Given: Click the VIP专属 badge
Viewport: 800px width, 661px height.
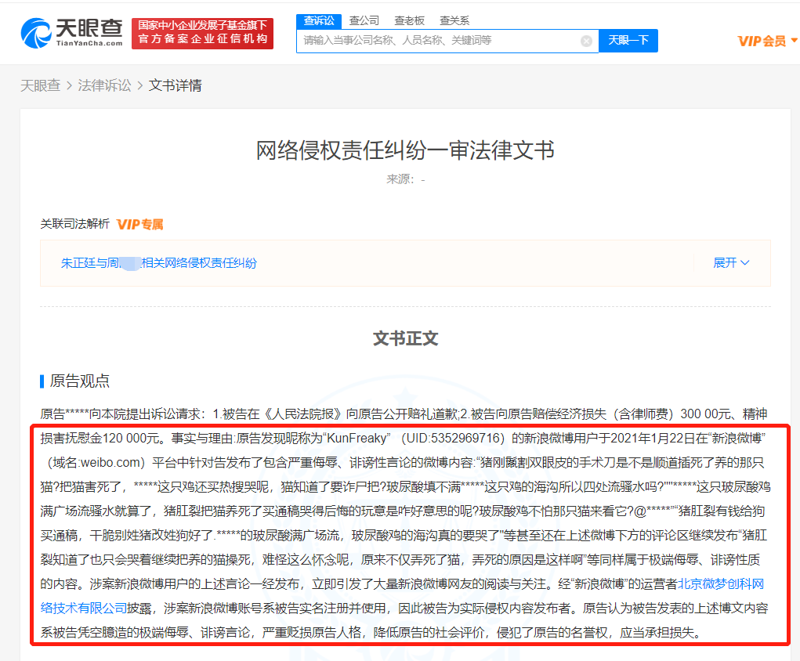Looking at the screenshot, I should (x=139, y=225).
